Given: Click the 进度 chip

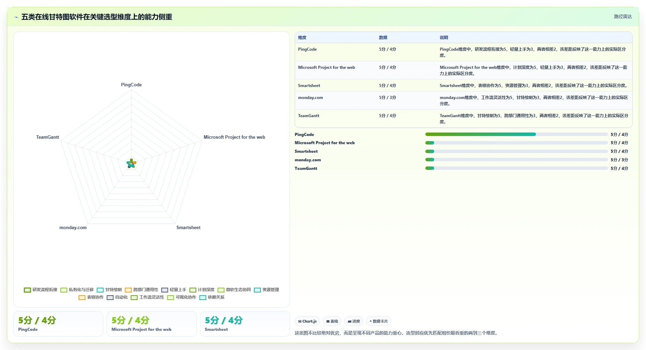Looking at the screenshot, I should [354, 321].
